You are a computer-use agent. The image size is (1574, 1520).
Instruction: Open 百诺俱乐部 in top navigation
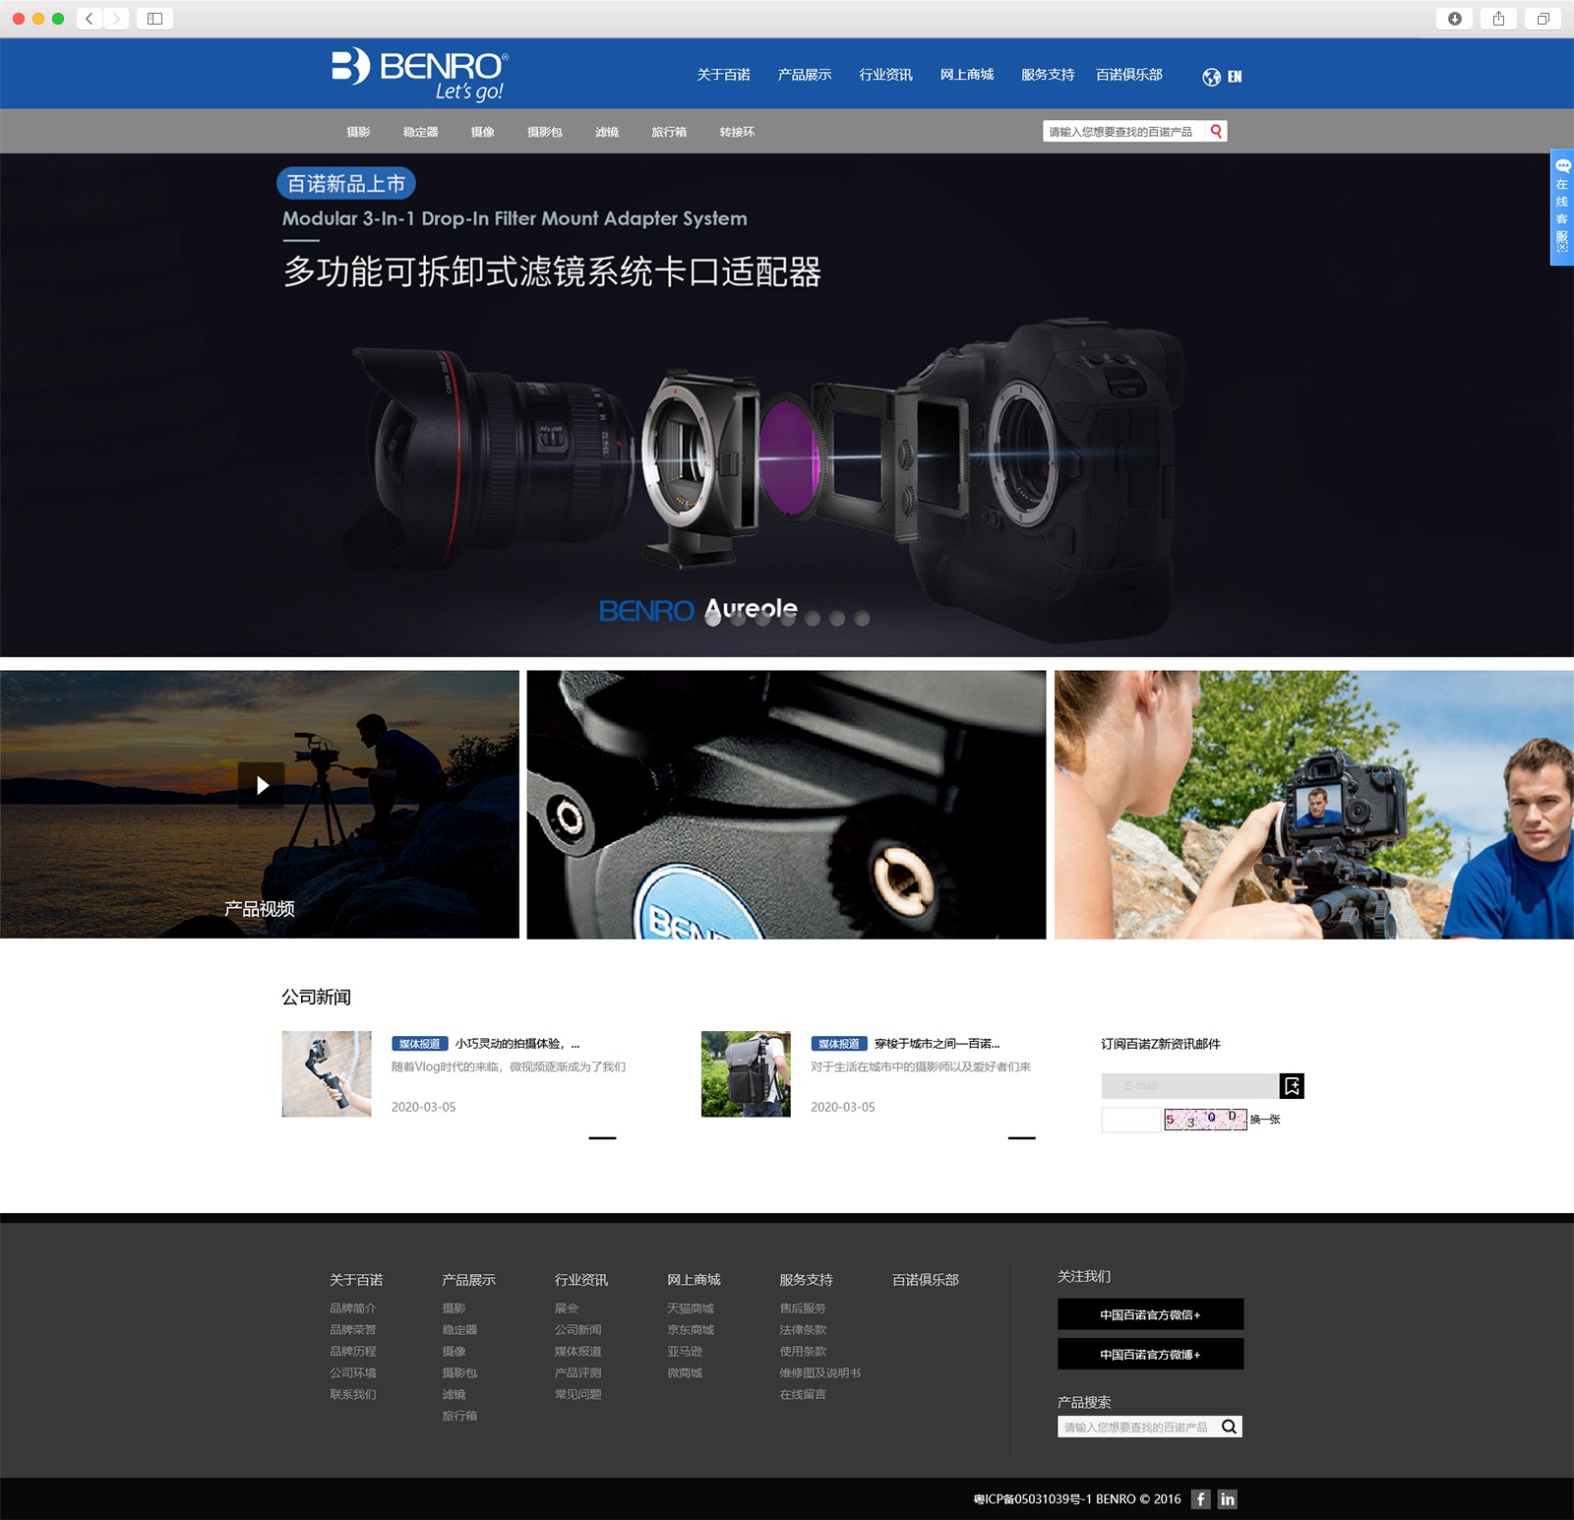1129,75
